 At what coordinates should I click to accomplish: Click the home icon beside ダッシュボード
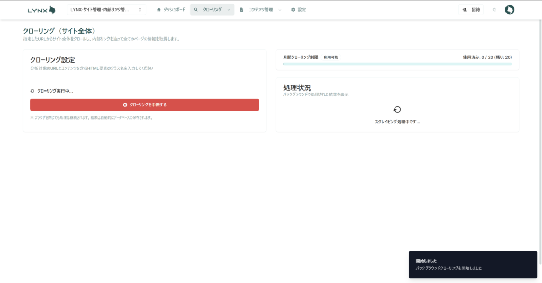point(159,10)
